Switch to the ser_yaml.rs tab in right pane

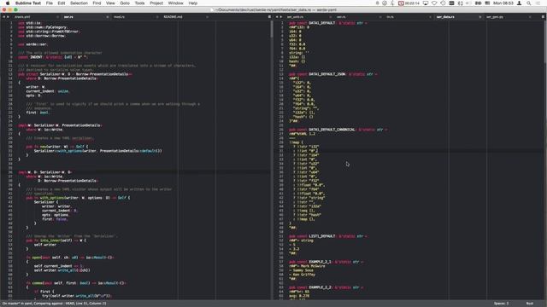tap(295, 17)
